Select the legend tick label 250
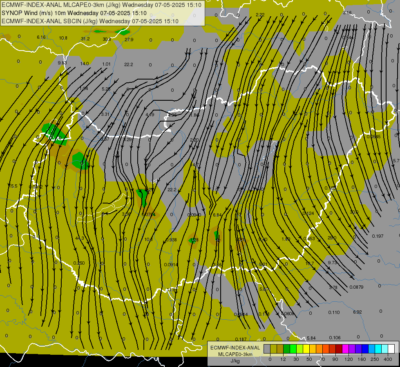Viewport: 400px width, 367px height. click(375, 359)
